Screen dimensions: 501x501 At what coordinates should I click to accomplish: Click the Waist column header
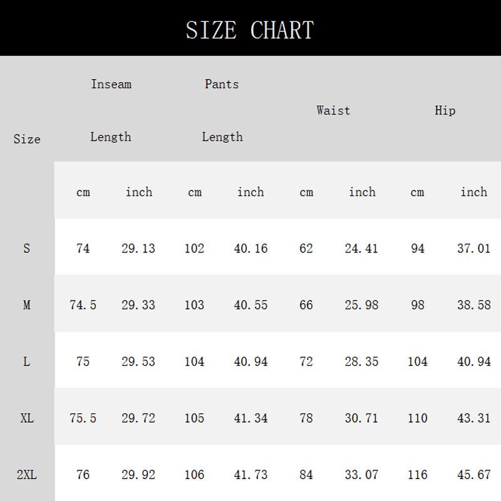point(333,110)
